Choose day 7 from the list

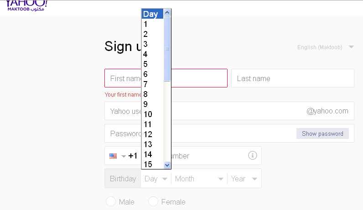coord(145,84)
